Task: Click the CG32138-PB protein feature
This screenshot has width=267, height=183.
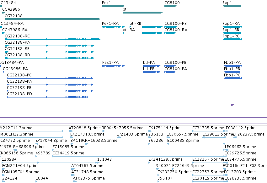Action: (50, 91)
